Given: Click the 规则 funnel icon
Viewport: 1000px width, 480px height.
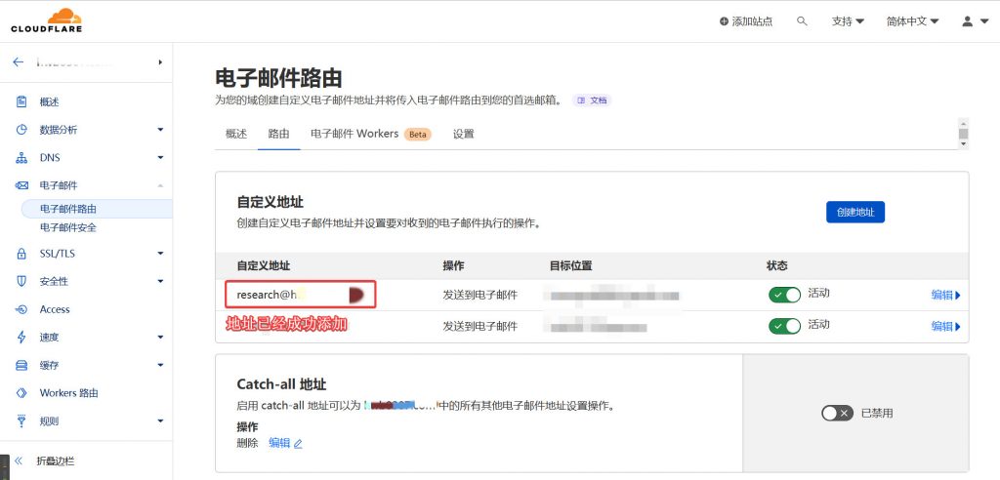Looking at the screenshot, I should 21,420.
